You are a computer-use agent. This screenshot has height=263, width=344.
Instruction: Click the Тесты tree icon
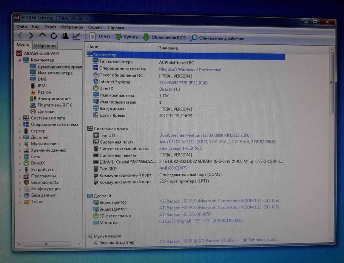pos(26,202)
